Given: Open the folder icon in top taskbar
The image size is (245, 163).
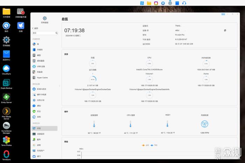Looking at the screenshot, I should [149, 3].
